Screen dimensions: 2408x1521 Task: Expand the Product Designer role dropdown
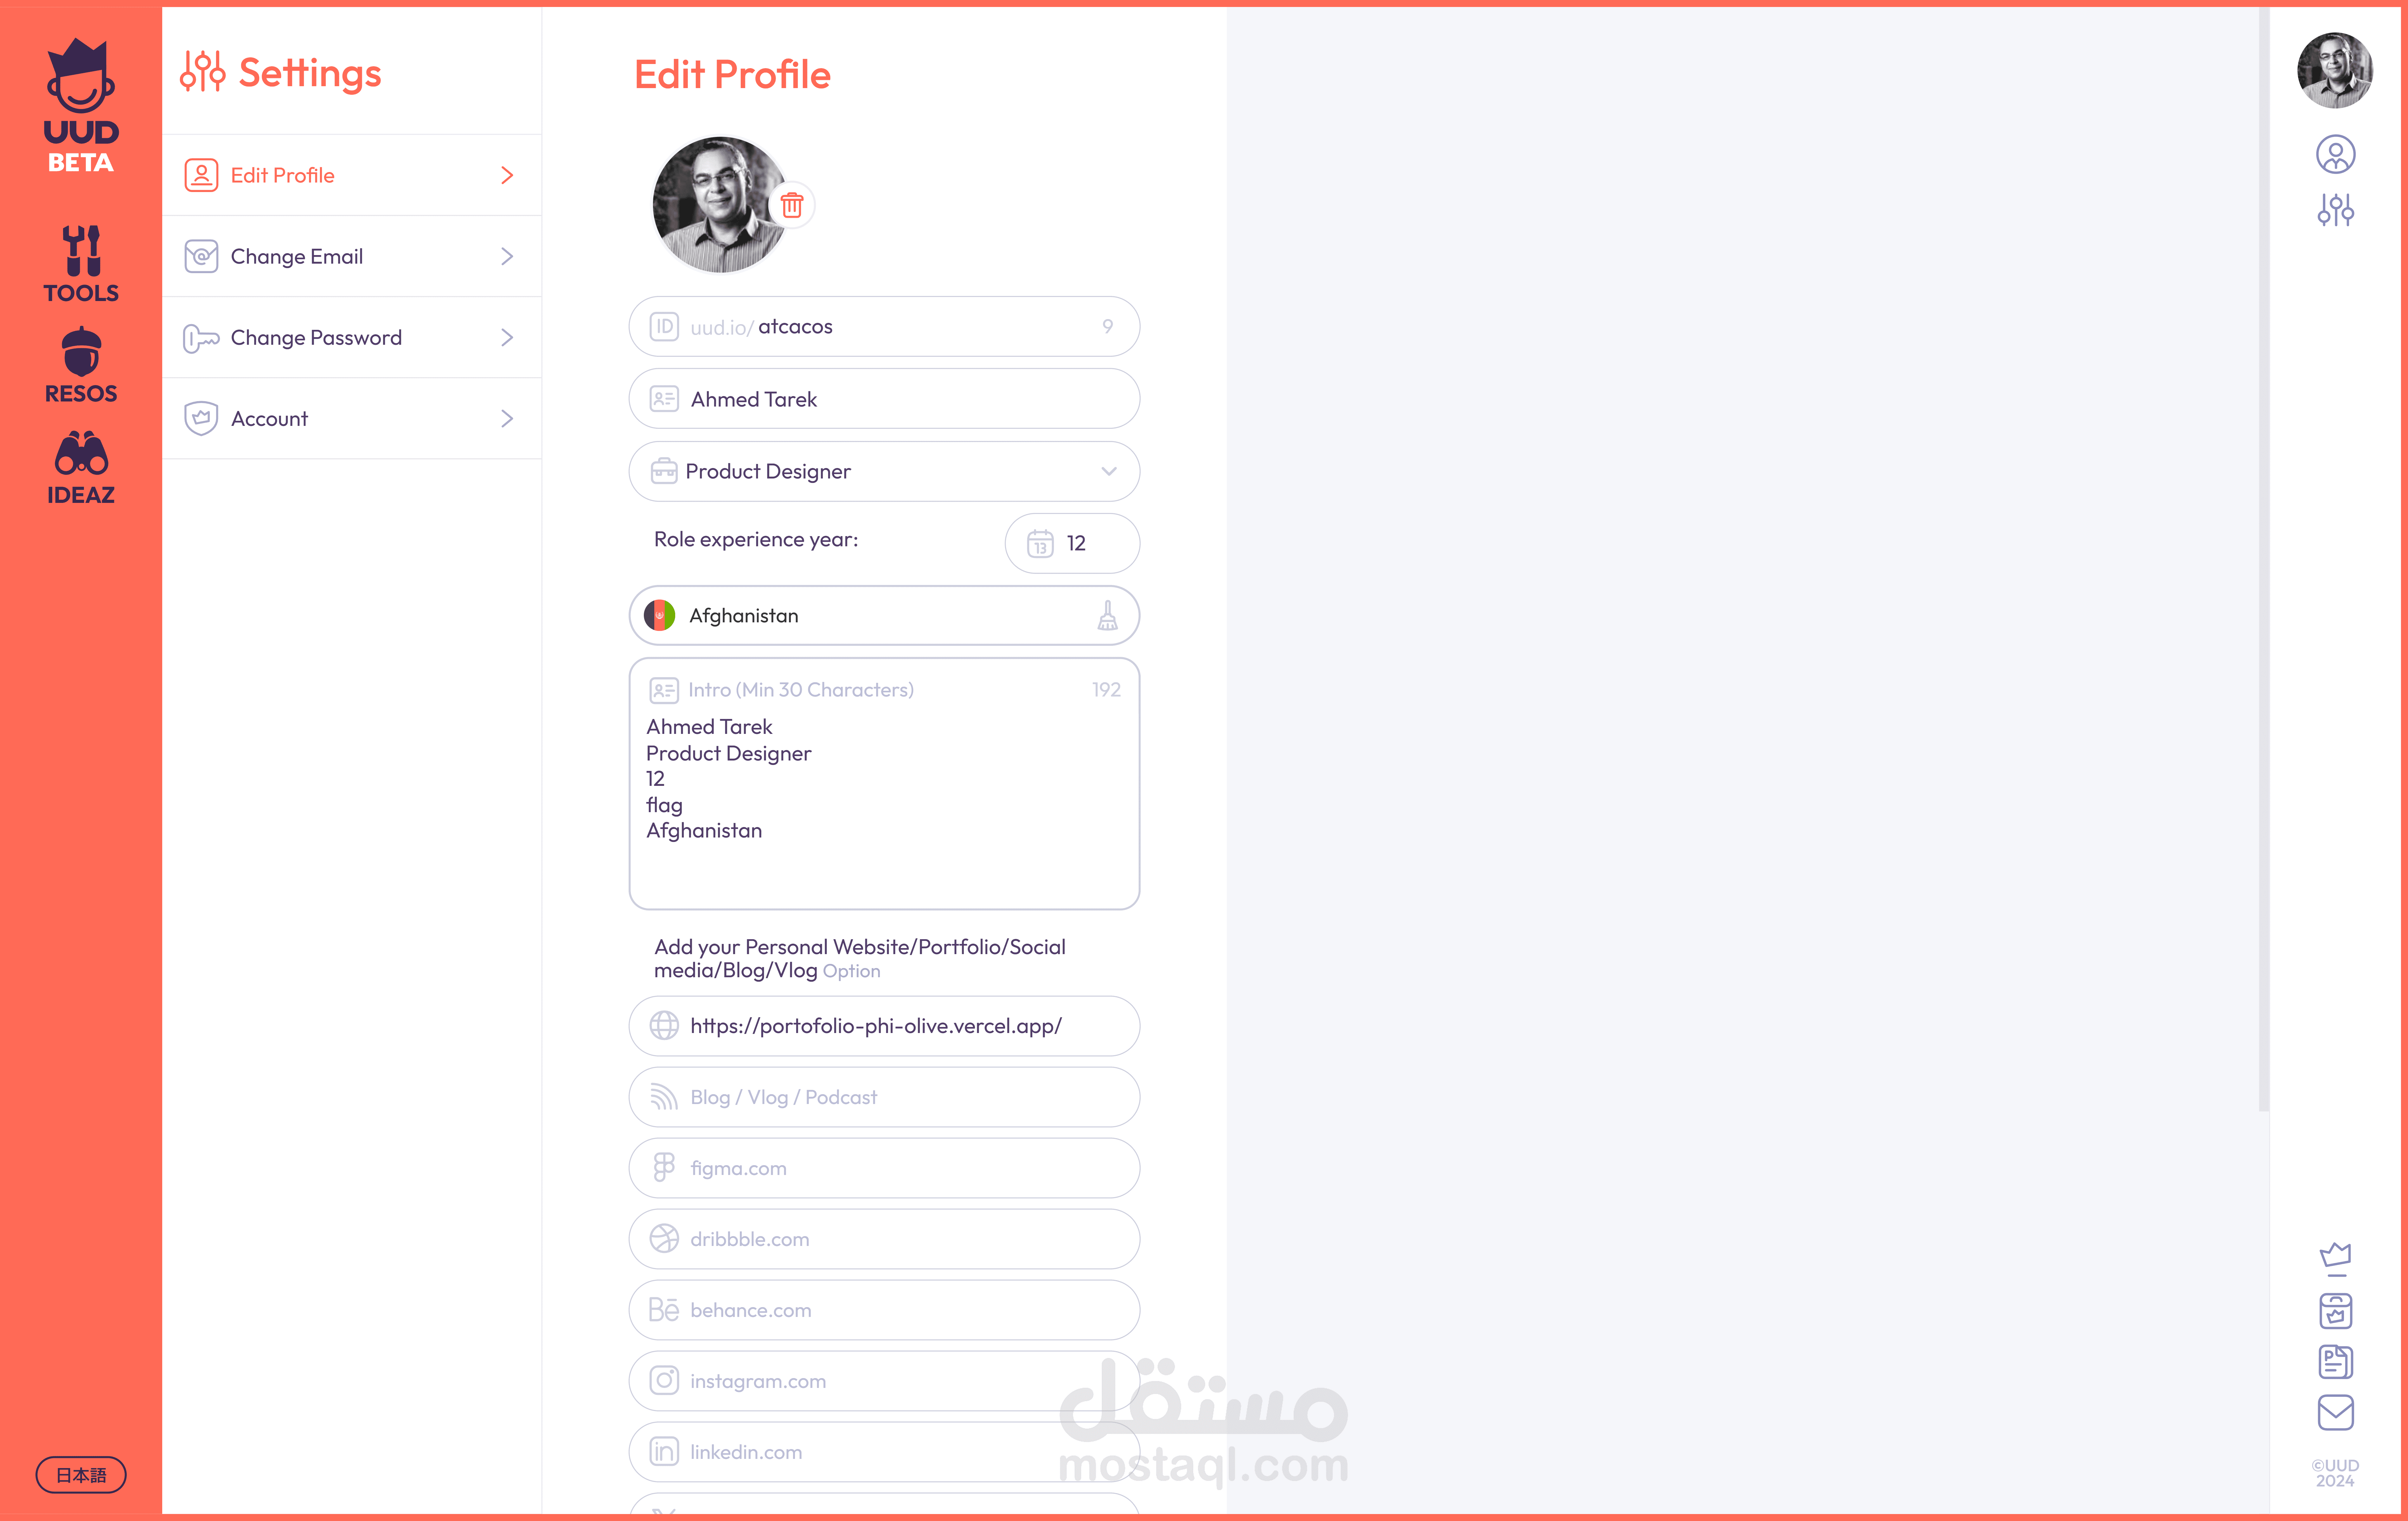(x=884, y=471)
